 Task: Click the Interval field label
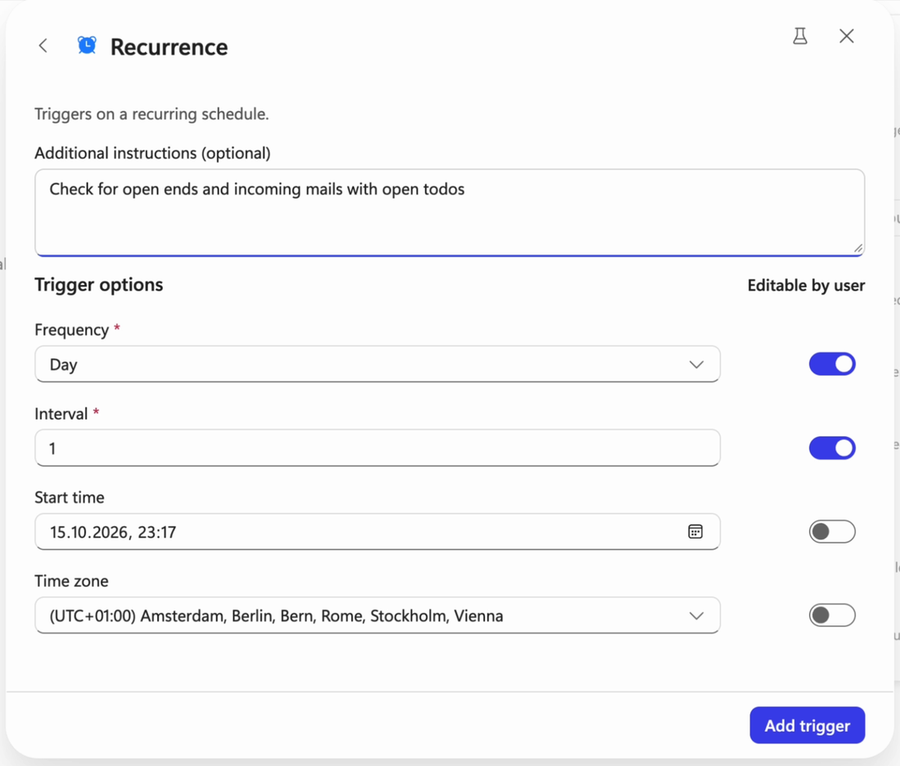[x=61, y=414]
